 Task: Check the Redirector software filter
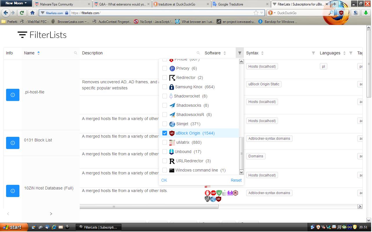(165, 78)
